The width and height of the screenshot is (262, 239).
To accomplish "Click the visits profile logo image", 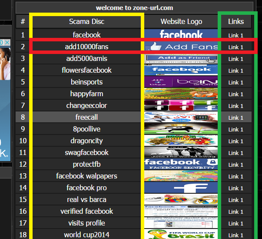I will point(181,223).
